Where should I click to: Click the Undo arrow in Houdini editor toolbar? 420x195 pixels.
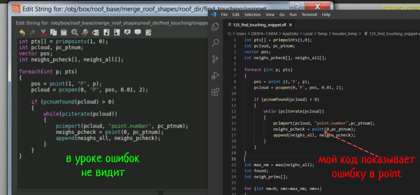tap(22, 32)
